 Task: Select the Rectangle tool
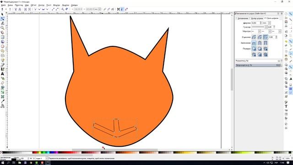click(x=2, y=37)
